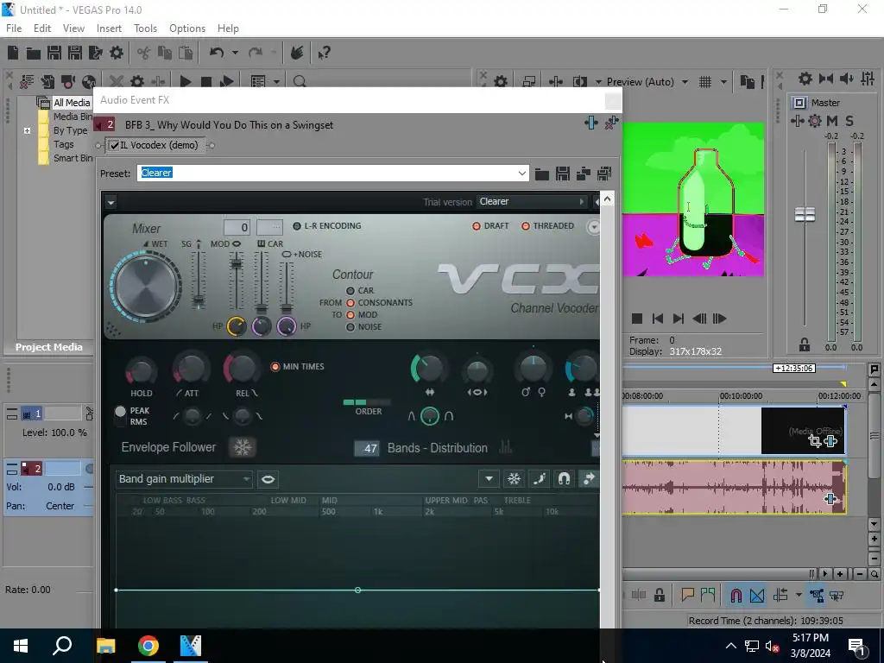
Task: Remove selected plug-in icon in Audio Event FX
Action: 611,123
